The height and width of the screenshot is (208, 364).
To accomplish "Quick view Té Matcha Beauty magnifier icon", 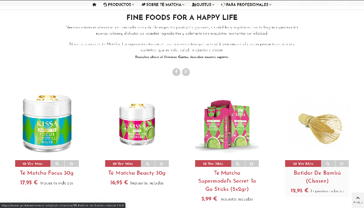I will coord(148,164).
